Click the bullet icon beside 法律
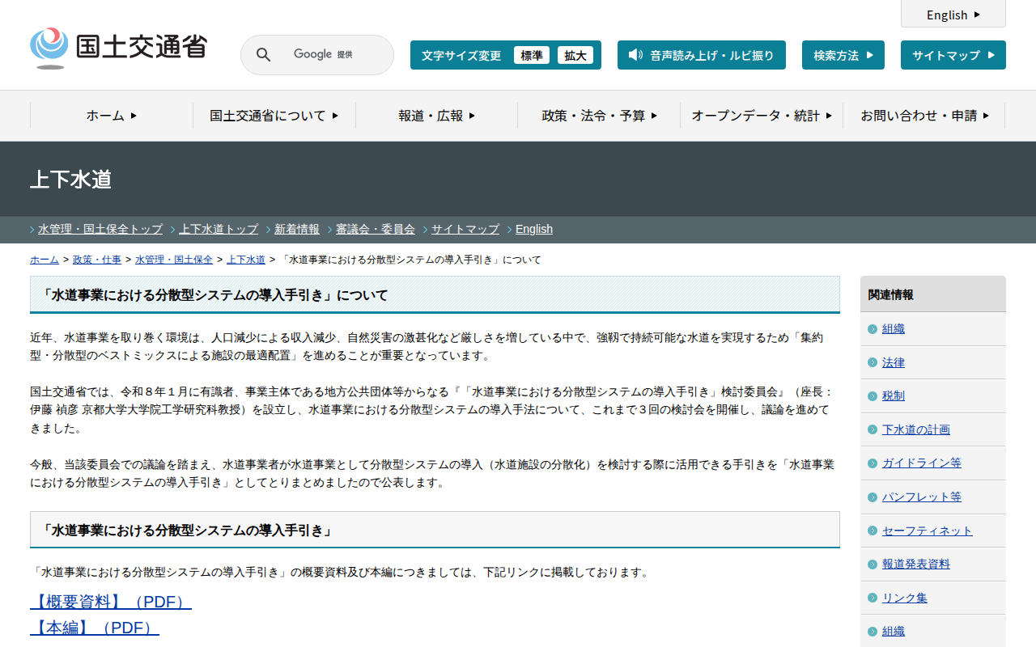The height and width of the screenshot is (647, 1036). point(872,362)
